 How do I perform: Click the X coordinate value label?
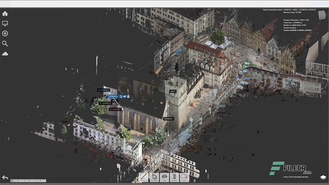[x=115, y=109]
